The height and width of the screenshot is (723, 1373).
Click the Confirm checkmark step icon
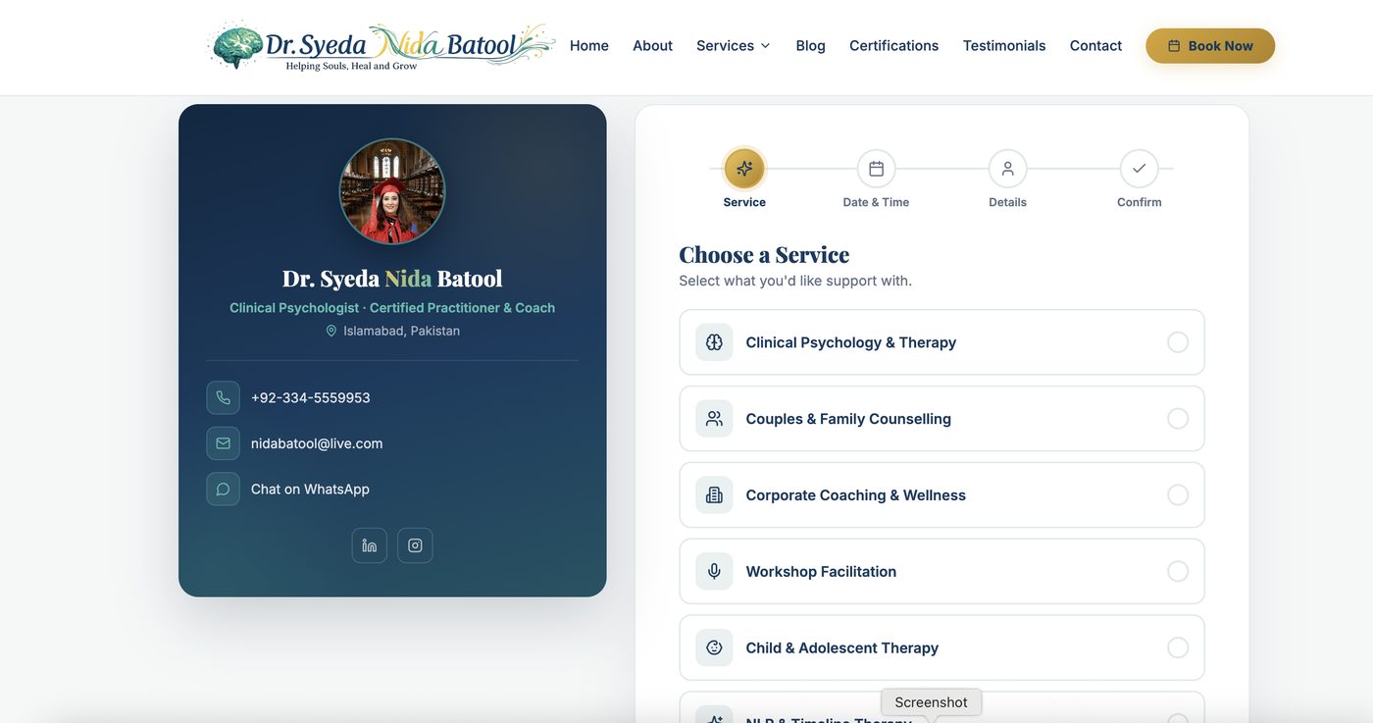1139,169
